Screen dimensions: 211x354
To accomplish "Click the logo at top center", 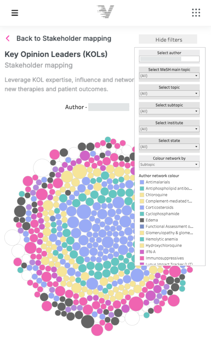I will [105, 12].
